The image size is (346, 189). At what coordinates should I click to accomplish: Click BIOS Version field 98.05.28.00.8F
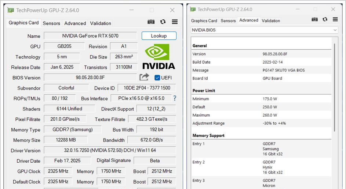(x=90, y=78)
